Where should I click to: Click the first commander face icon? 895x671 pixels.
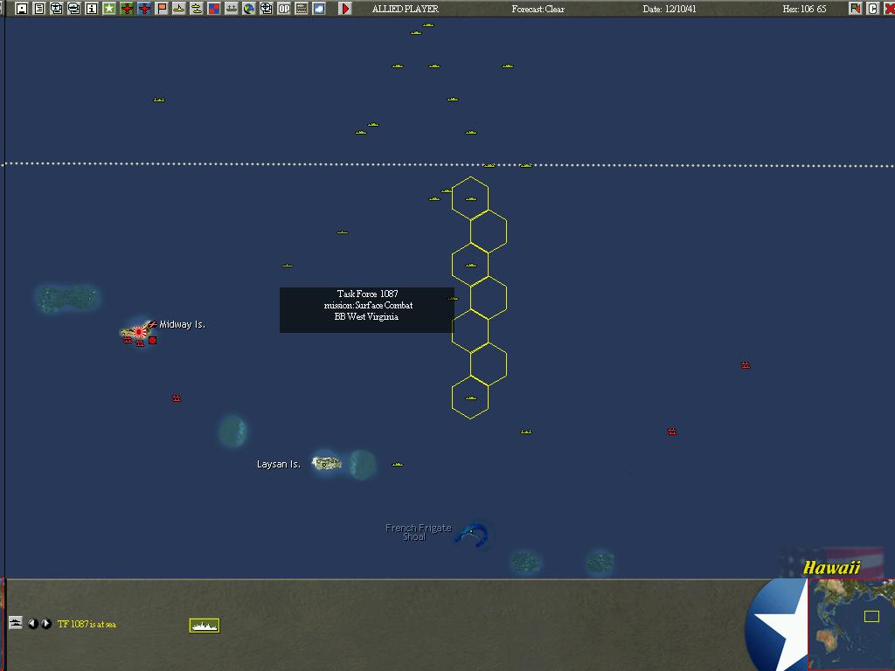(57, 9)
